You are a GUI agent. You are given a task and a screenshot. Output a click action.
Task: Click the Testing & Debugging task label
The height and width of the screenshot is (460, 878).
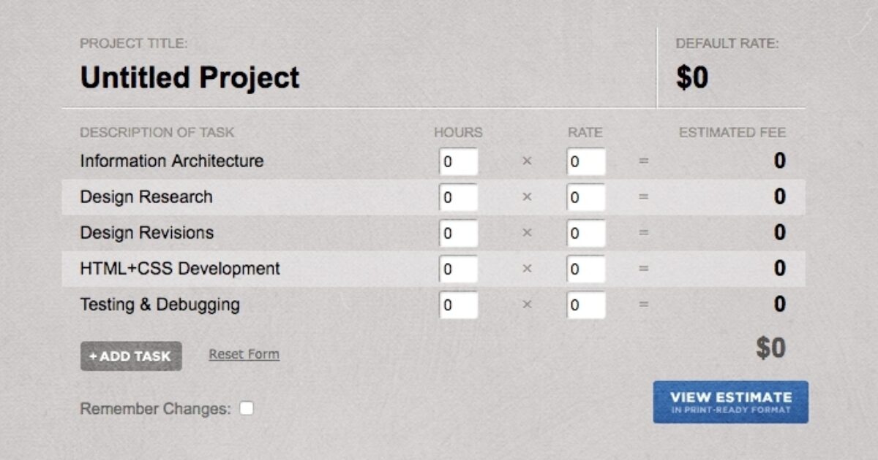tap(158, 304)
